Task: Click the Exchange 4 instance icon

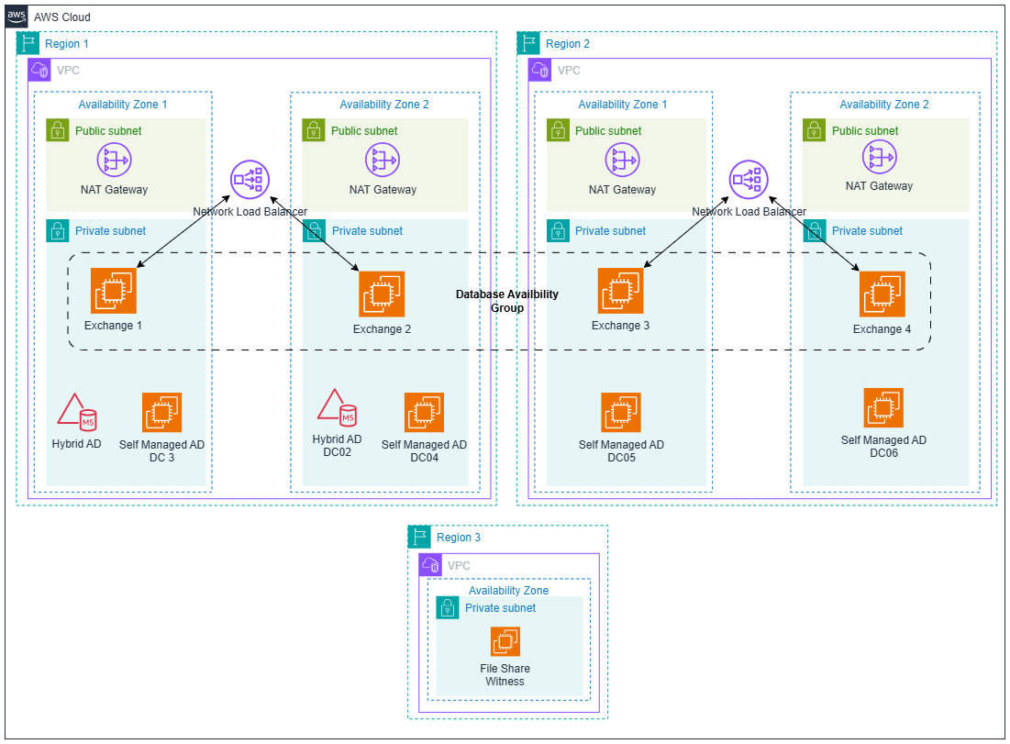Action: [x=882, y=293]
